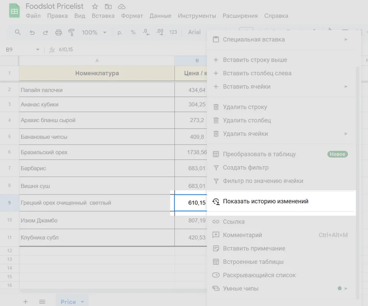Expand the Name Box dropdown arrow

coord(38,50)
